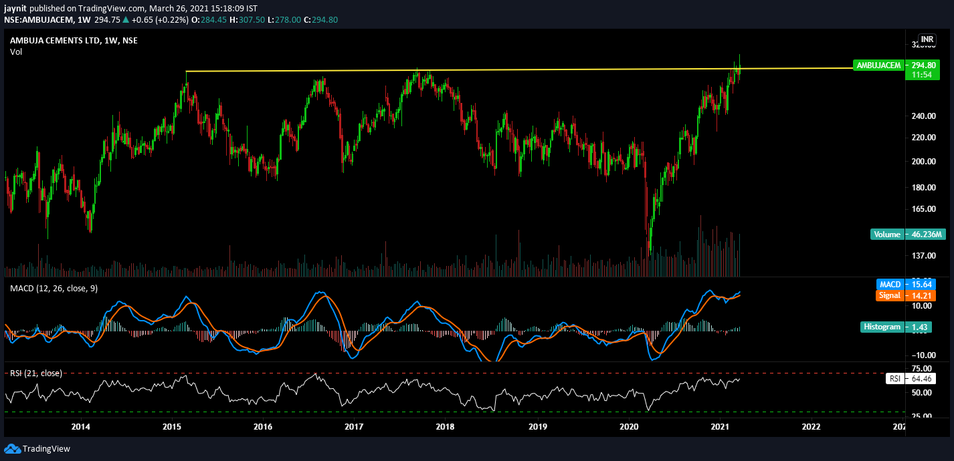
Task: Select the blue MACD value label
Action: click(x=890, y=285)
